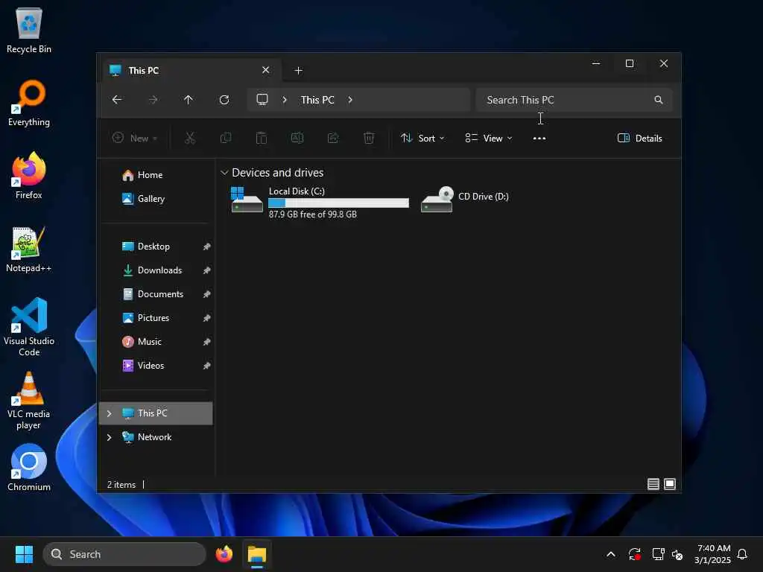Select the Visual Studio Code shortcut

(29, 327)
